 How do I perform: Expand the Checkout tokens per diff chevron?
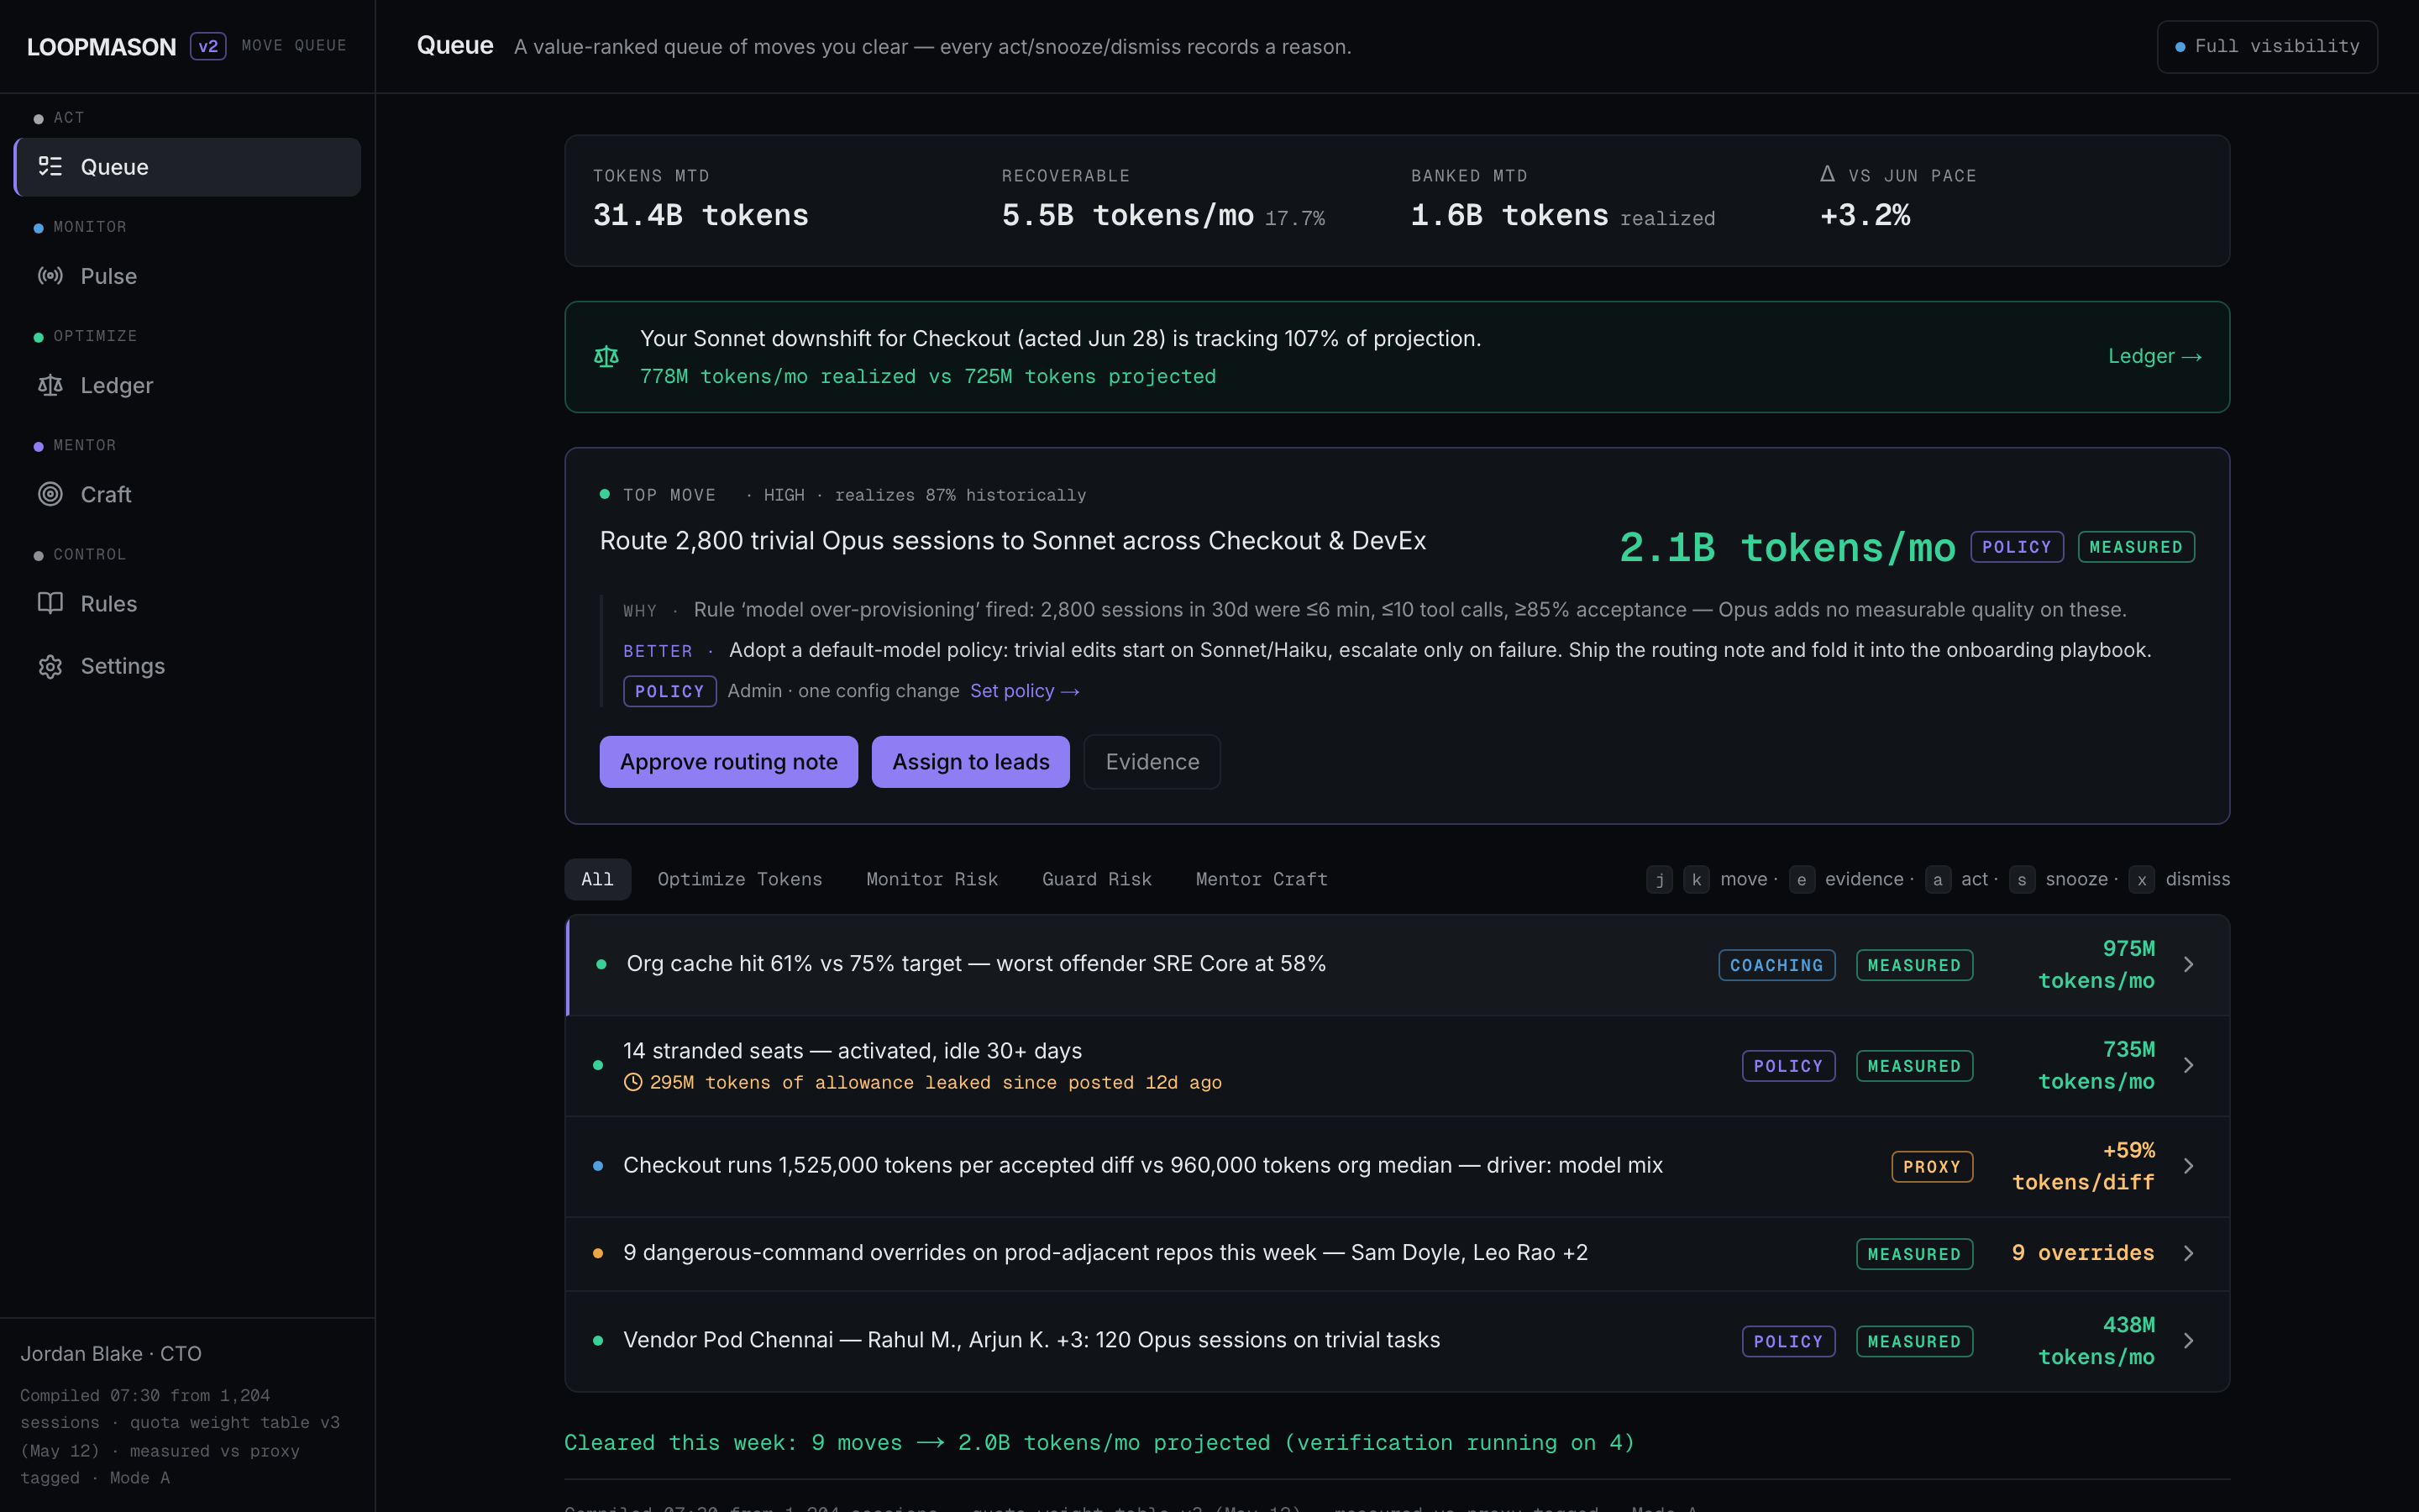click(x=2189, y=1166)
